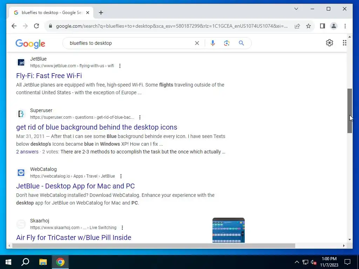359x269 pixels.
Task: Click the webcatalog.io URL breadcrumb
Action: tap(72, 176)
